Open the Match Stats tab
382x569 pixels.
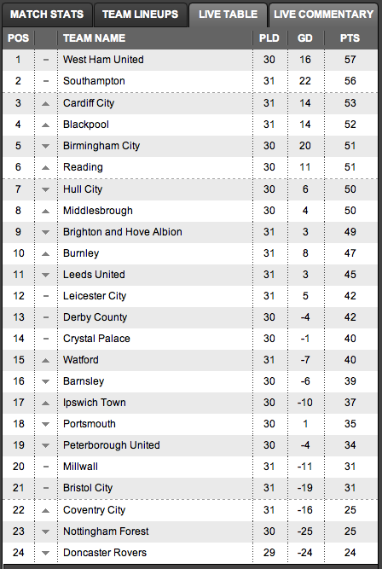coord(47,15)
